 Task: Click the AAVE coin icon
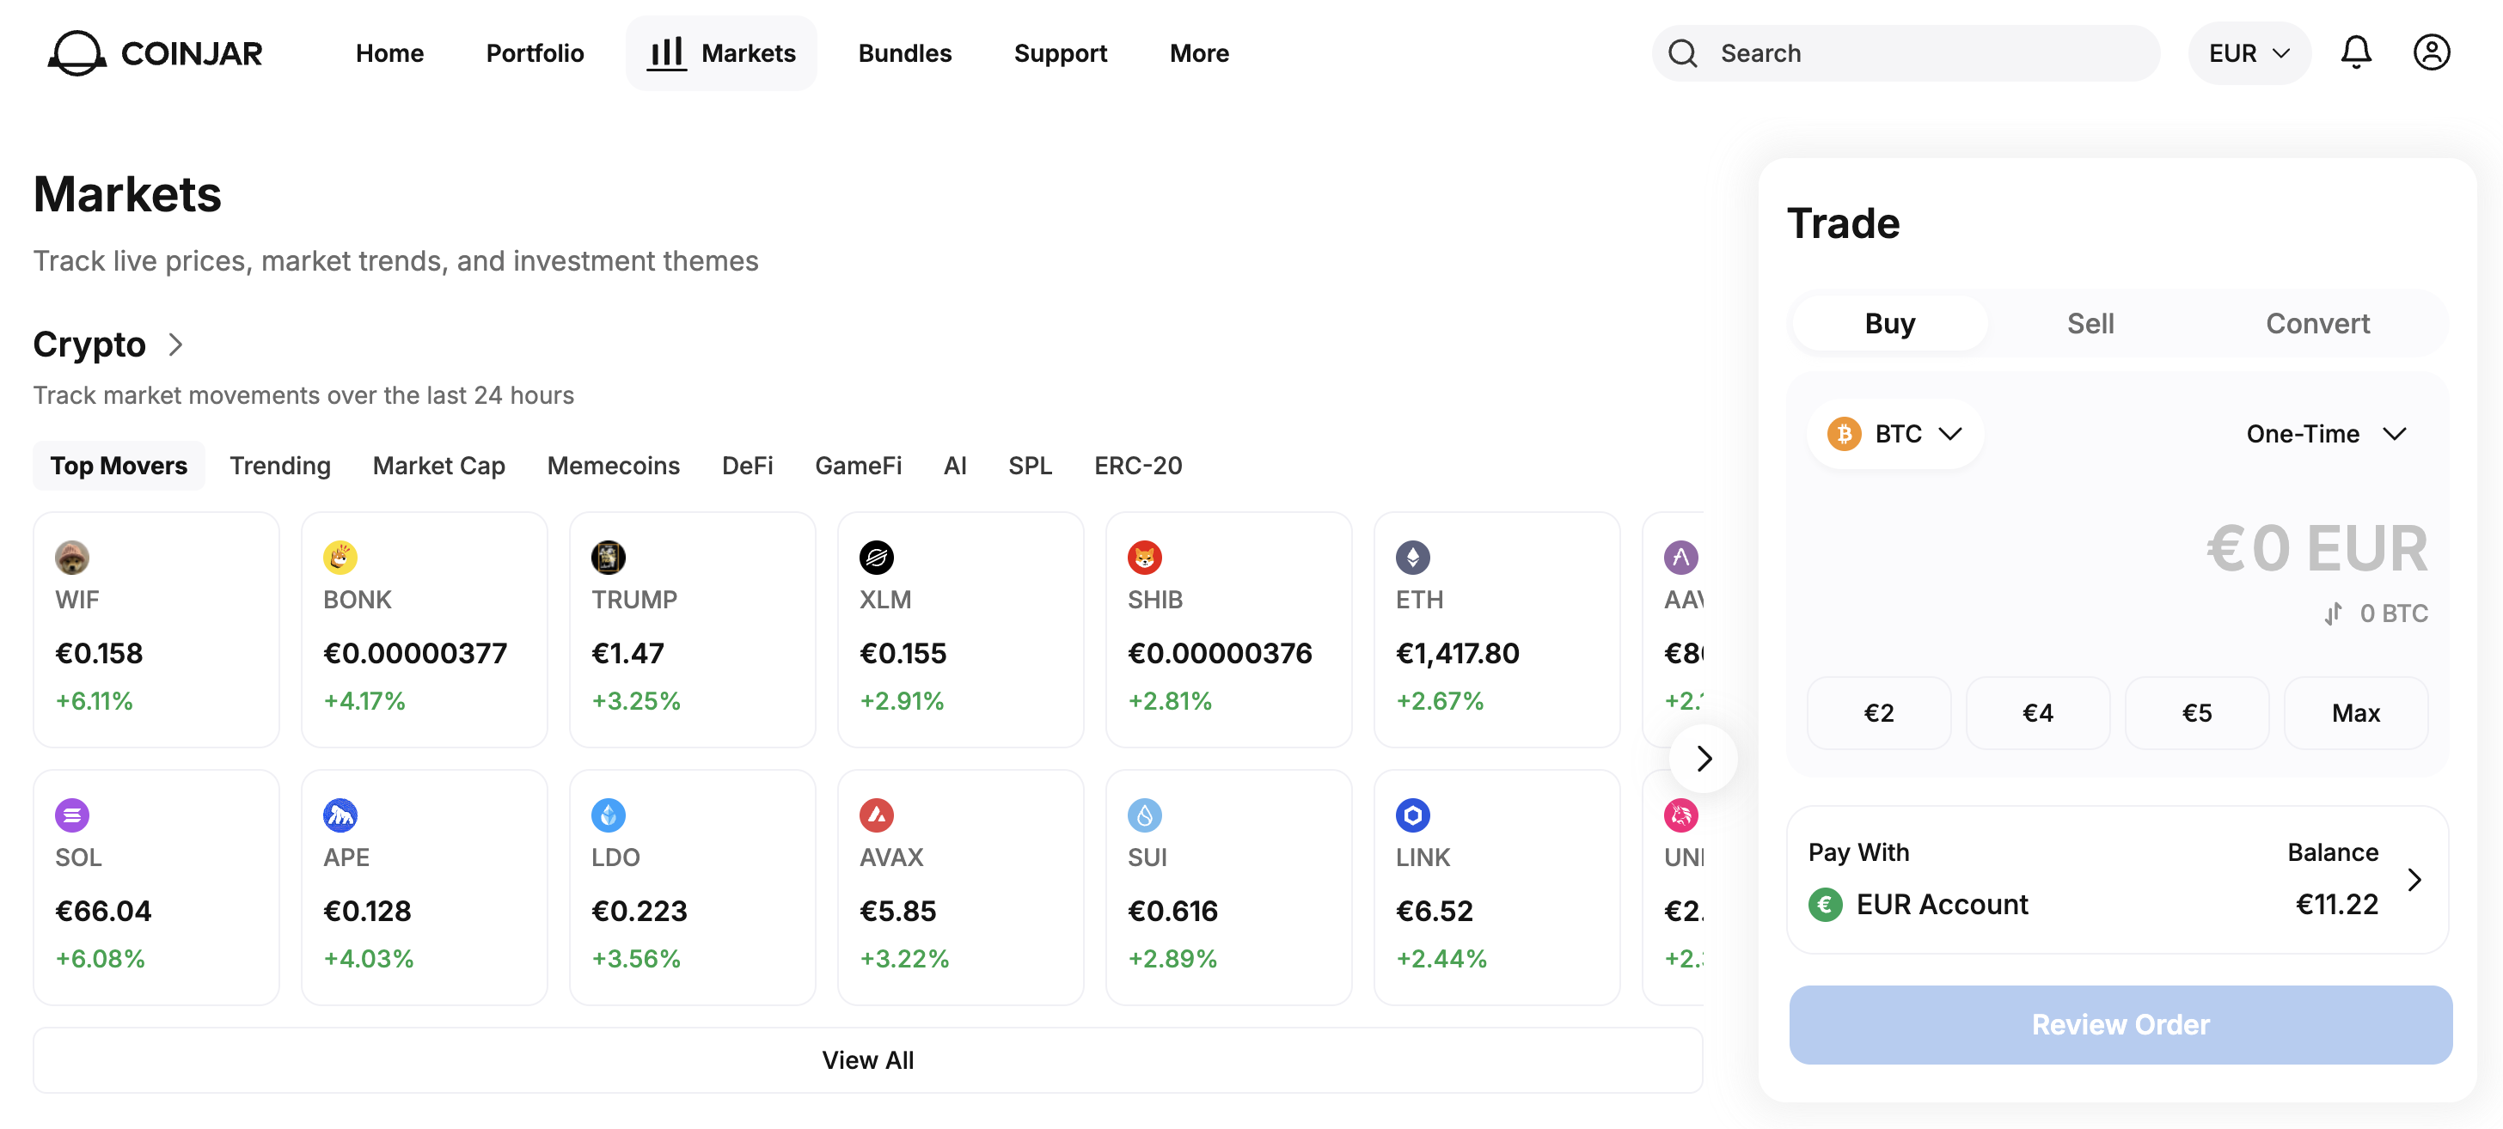tap(1681, 557)
